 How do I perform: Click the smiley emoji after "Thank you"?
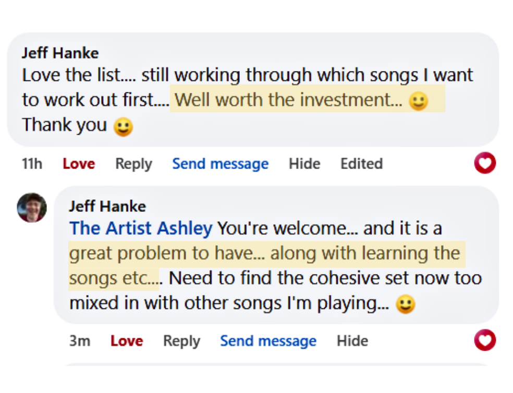click(123, 126)
